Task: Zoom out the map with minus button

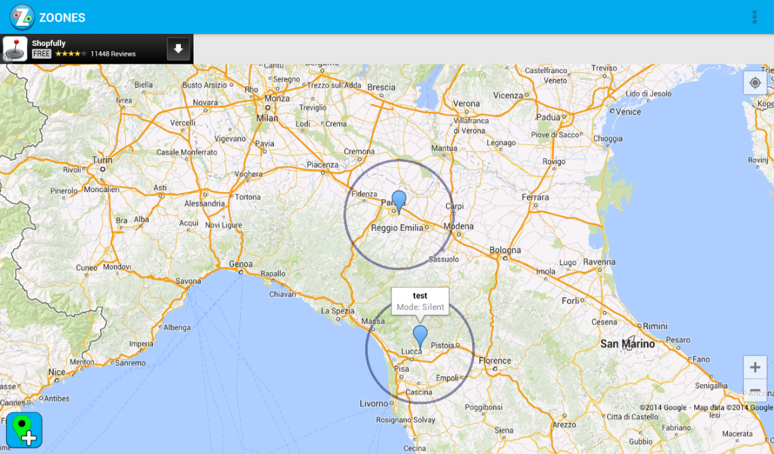Action: coord(755,391)
